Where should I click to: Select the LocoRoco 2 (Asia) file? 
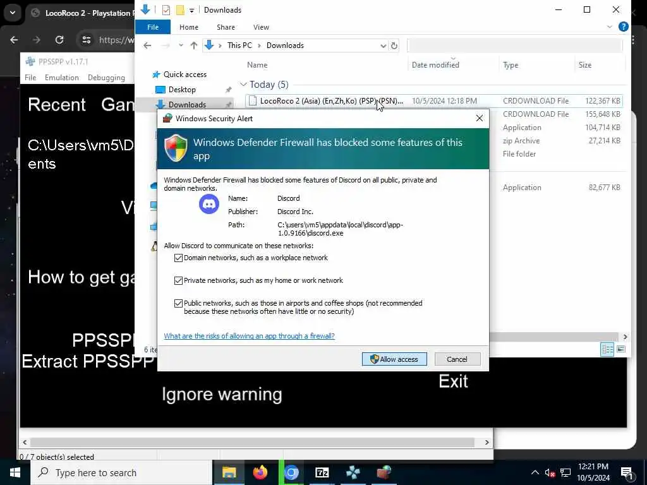point(433,100)
